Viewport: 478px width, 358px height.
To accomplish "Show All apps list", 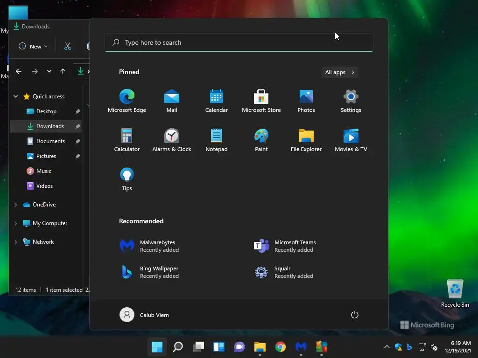I will pos(340,72).
